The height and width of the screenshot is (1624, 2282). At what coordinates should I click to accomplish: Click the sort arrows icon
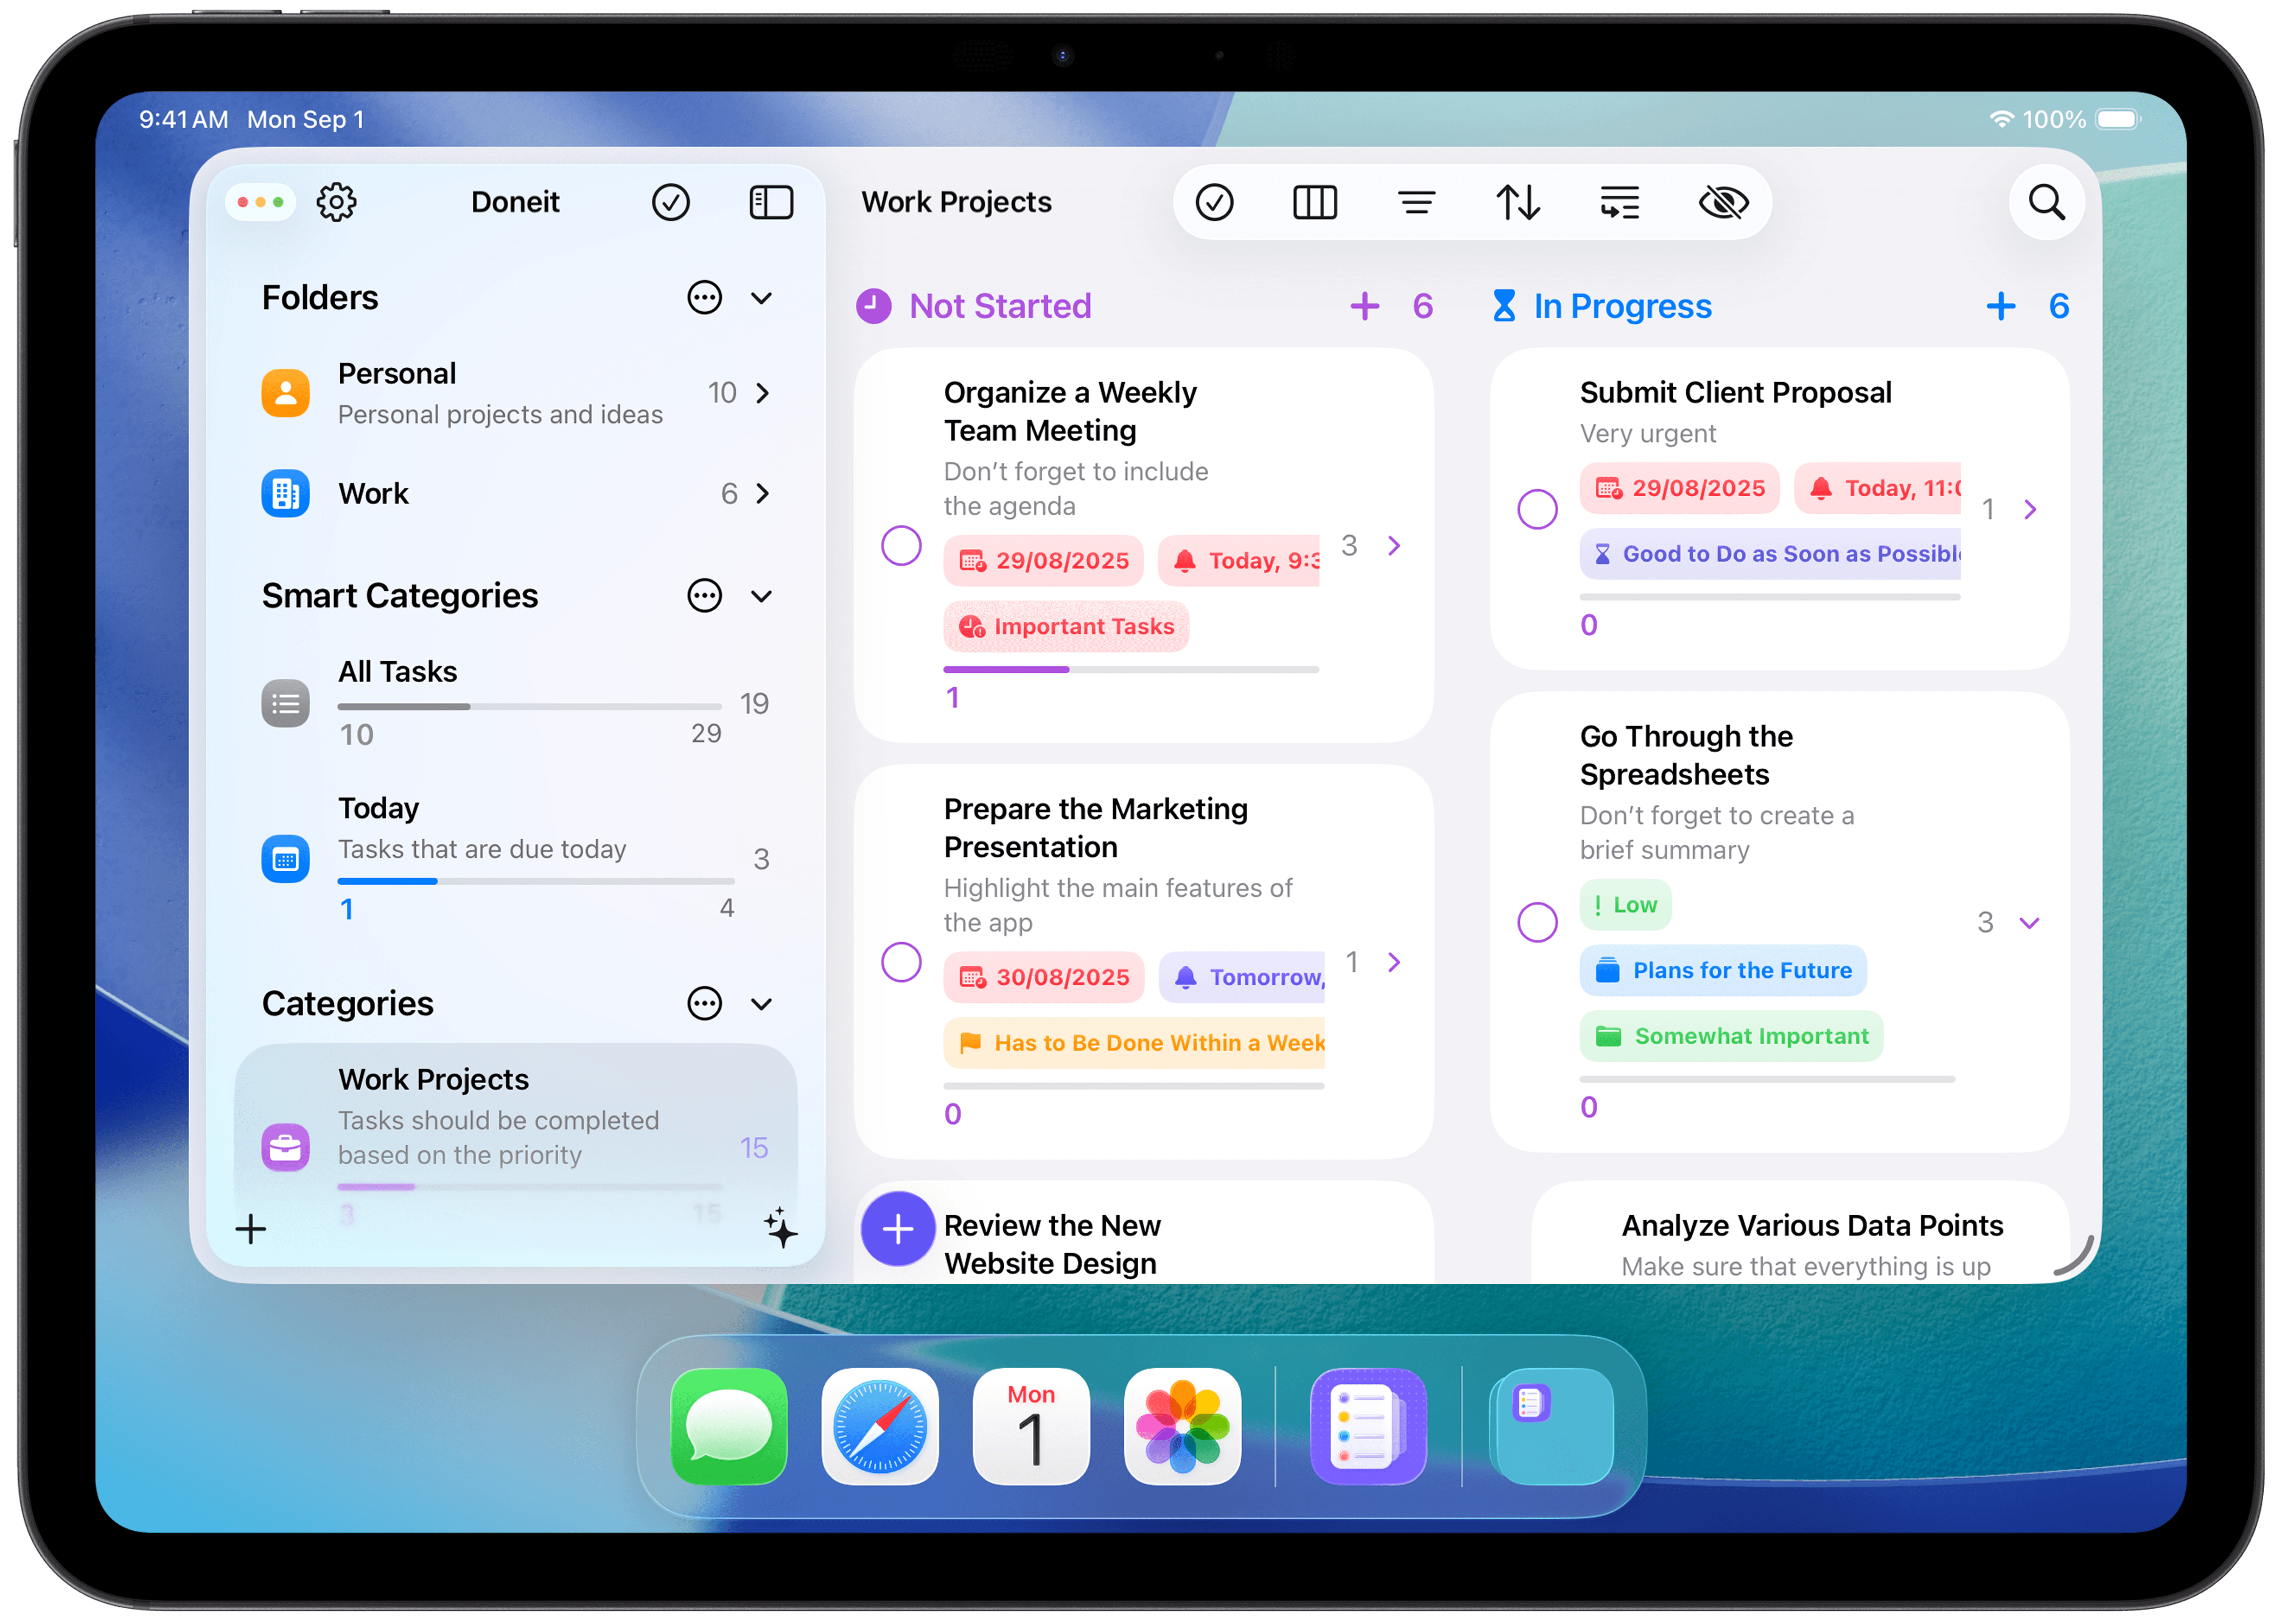coord(1518,202)
